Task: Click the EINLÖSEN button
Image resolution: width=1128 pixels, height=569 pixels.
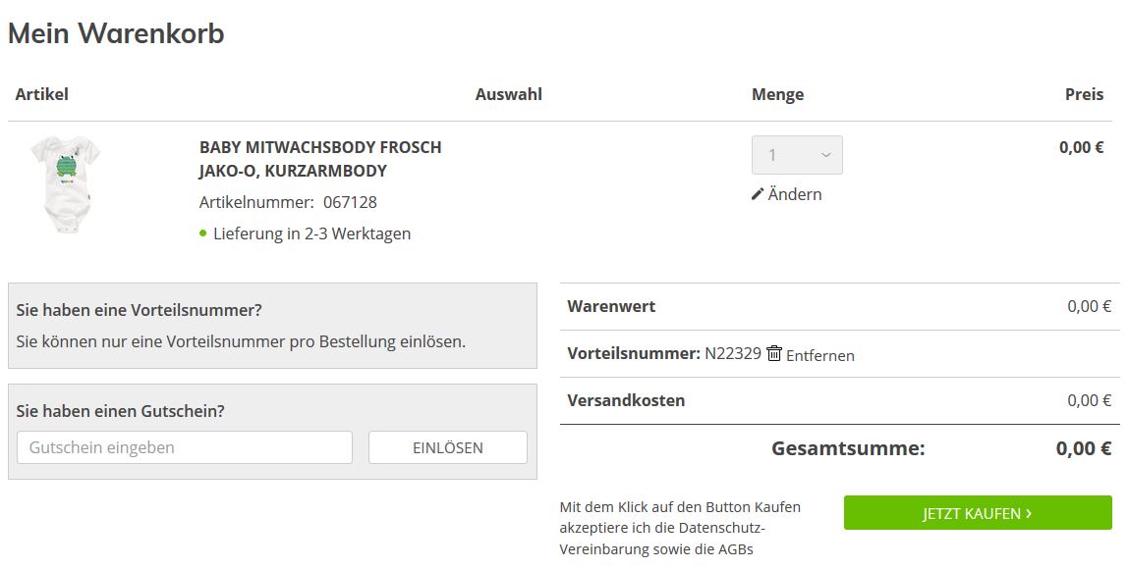Action: pos(447,447)
